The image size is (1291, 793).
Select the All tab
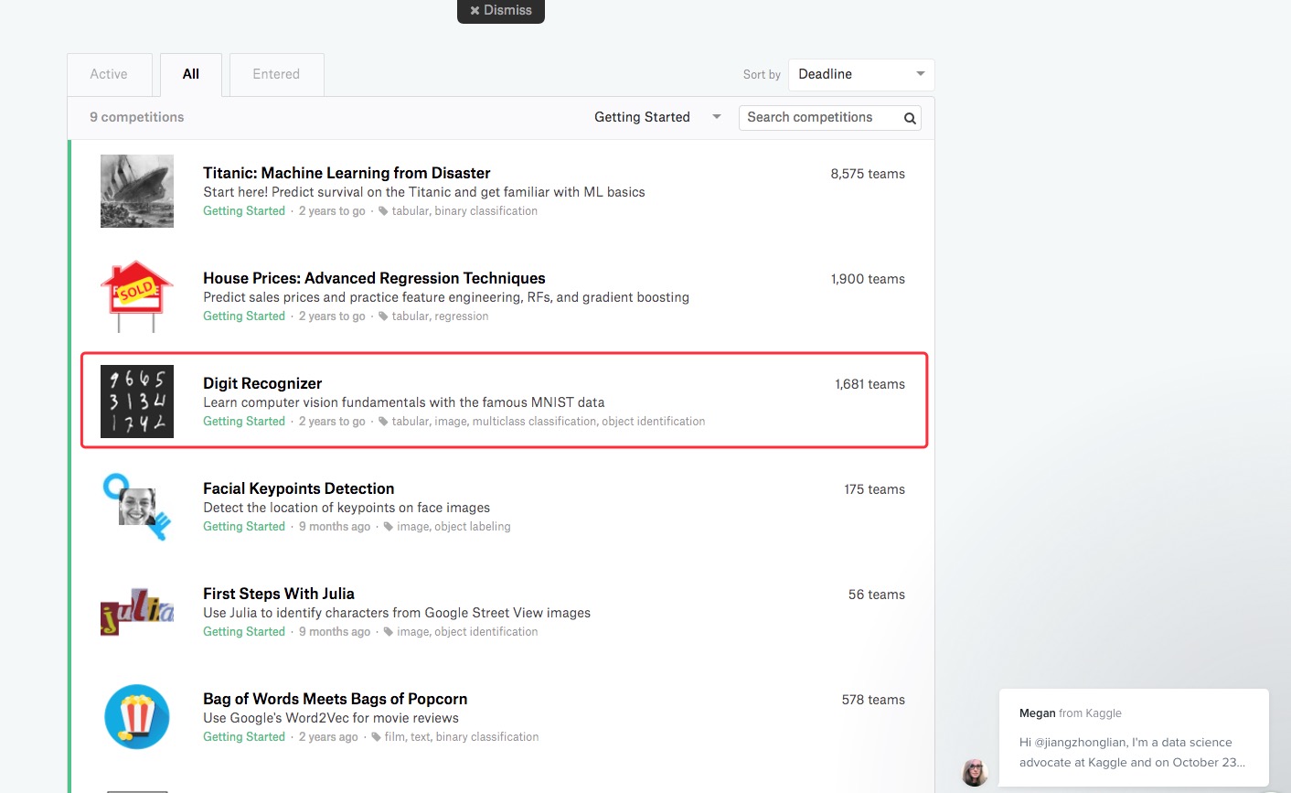pyautogui.click(x=190, y=75)
